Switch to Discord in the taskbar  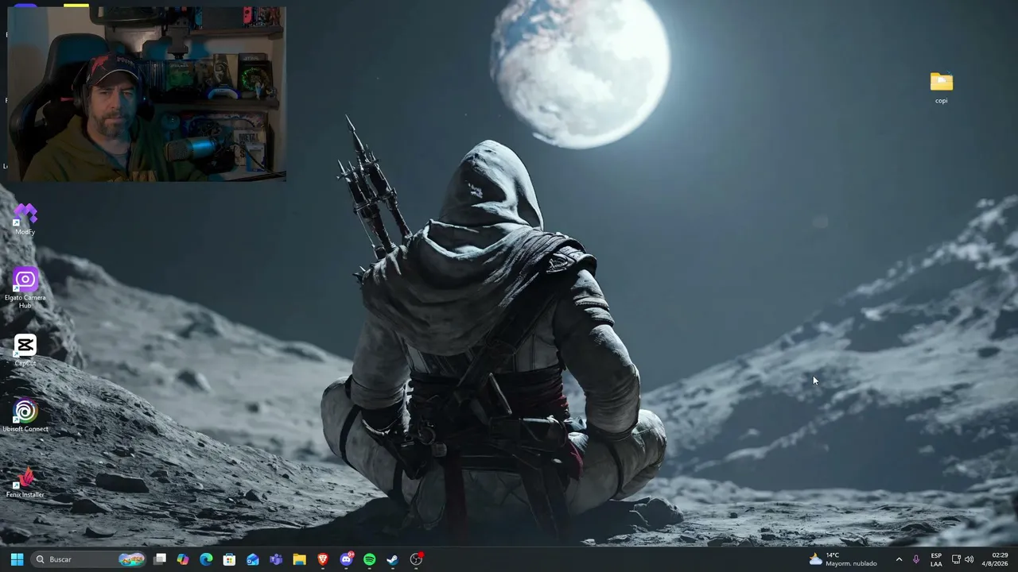click(x=346, y=559)
